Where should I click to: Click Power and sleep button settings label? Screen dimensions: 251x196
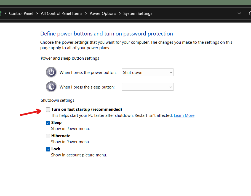(x=70, y=58)
